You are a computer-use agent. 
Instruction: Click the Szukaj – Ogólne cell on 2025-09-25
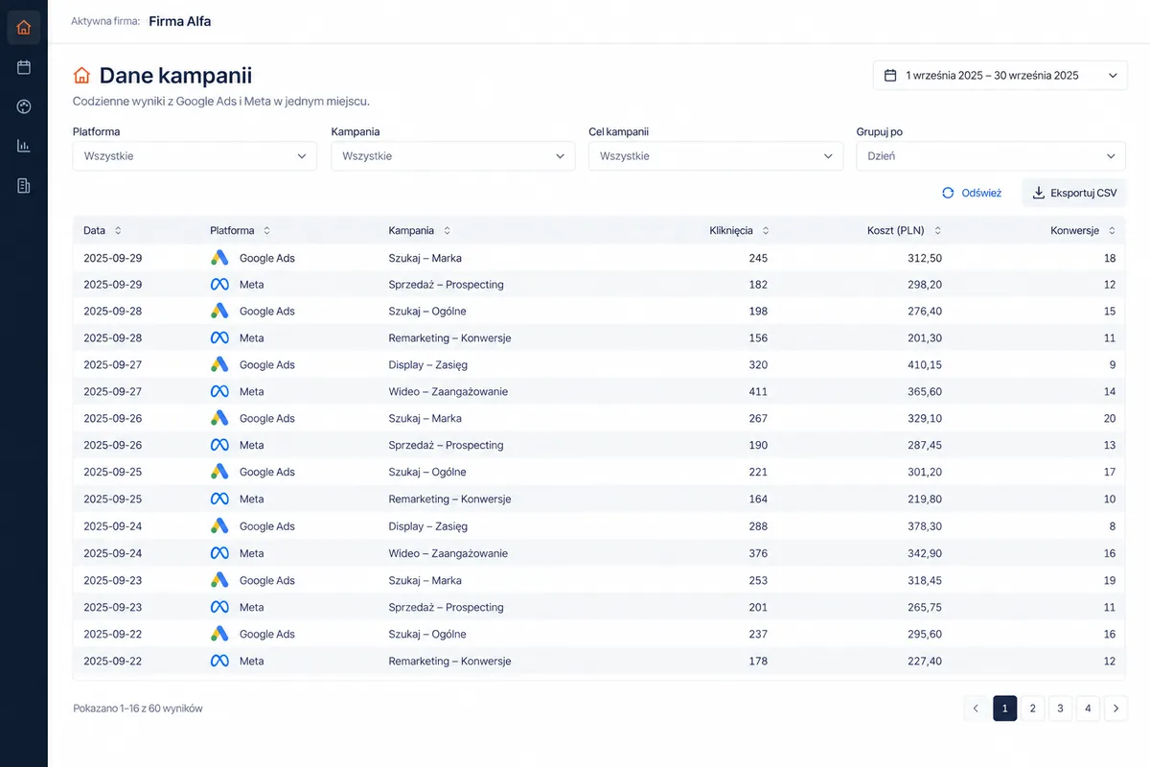click(427, 472)
